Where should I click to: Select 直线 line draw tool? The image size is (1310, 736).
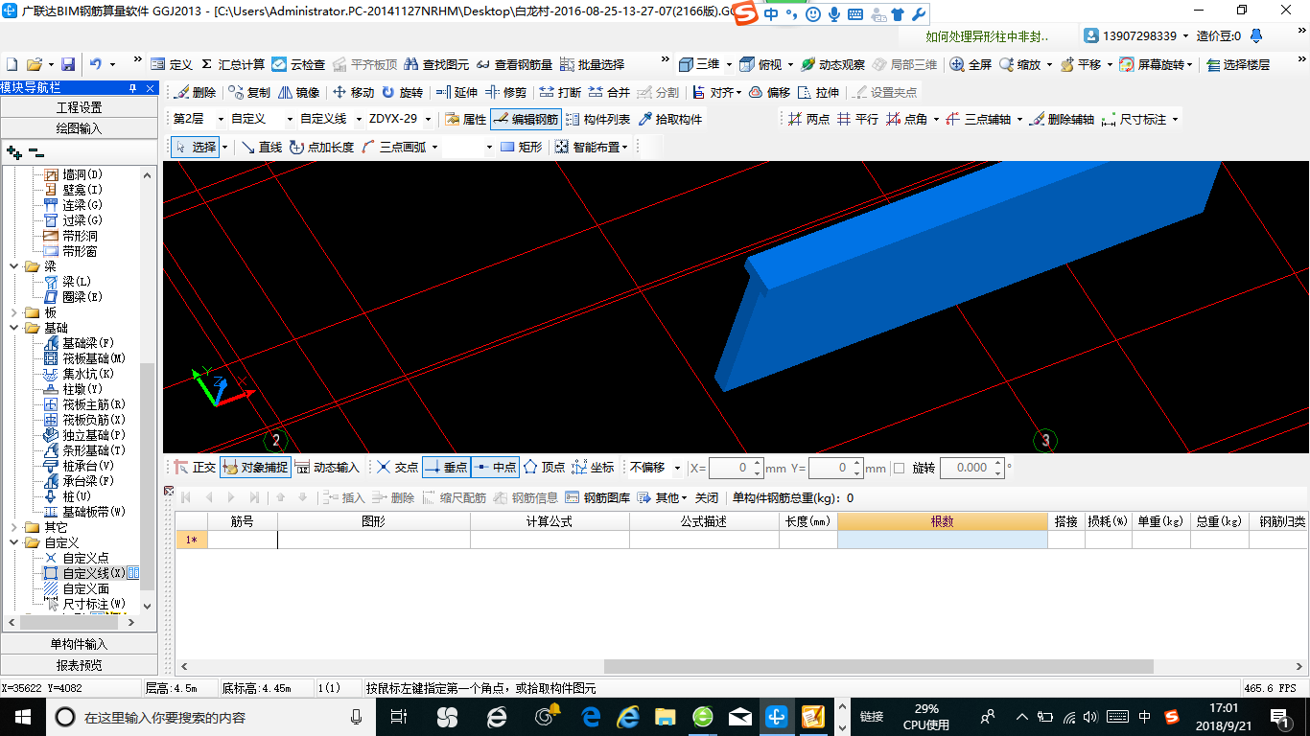[262, 147]
